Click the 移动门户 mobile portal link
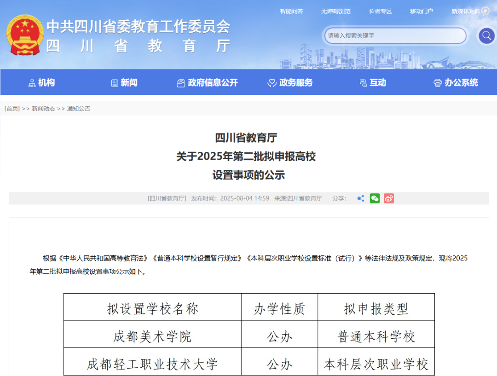The image size is (497, 376). tap(422, 11)
